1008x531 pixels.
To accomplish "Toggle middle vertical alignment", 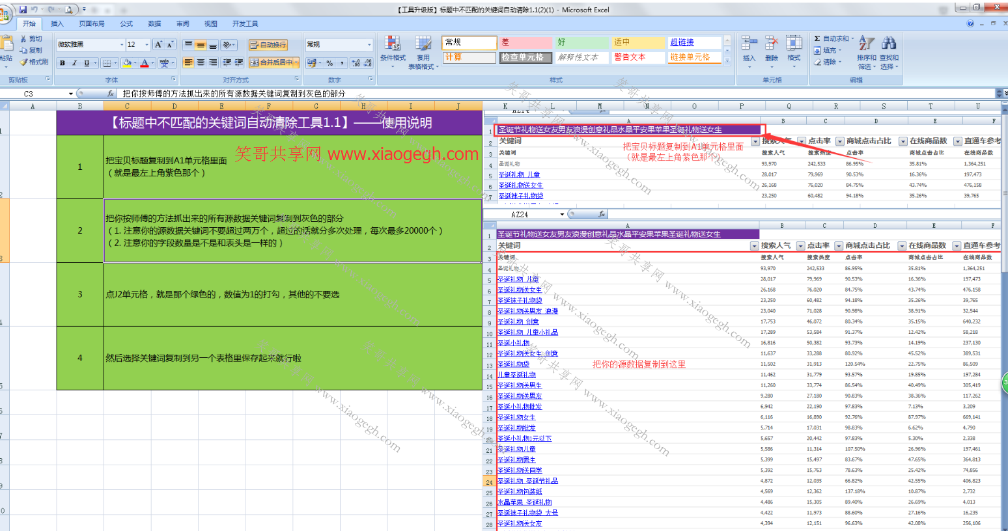I will tap(201, 45).
